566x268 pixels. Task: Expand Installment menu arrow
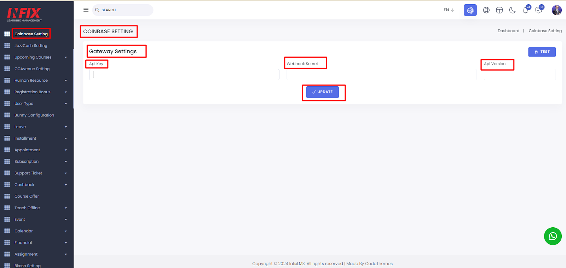[x=66, y=139]
